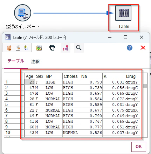Select Age cell 61 in row 5
The image size is (151, 154).
pyautogui.click(x=30, y=105)
